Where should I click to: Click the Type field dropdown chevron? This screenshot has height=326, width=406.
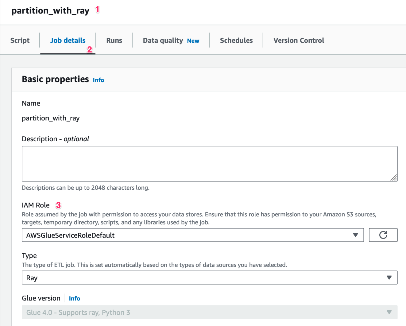[x=389, y=277]
